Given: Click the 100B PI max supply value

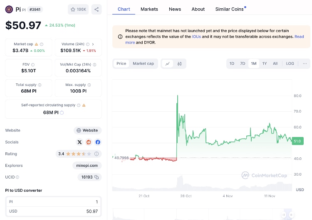Looking at the screenshot, I should [x=78, y=91].
